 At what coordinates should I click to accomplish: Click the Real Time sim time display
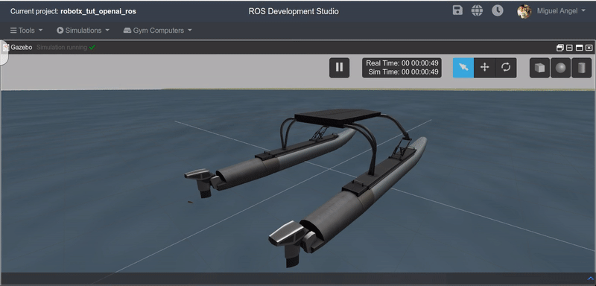pos(402,68)
